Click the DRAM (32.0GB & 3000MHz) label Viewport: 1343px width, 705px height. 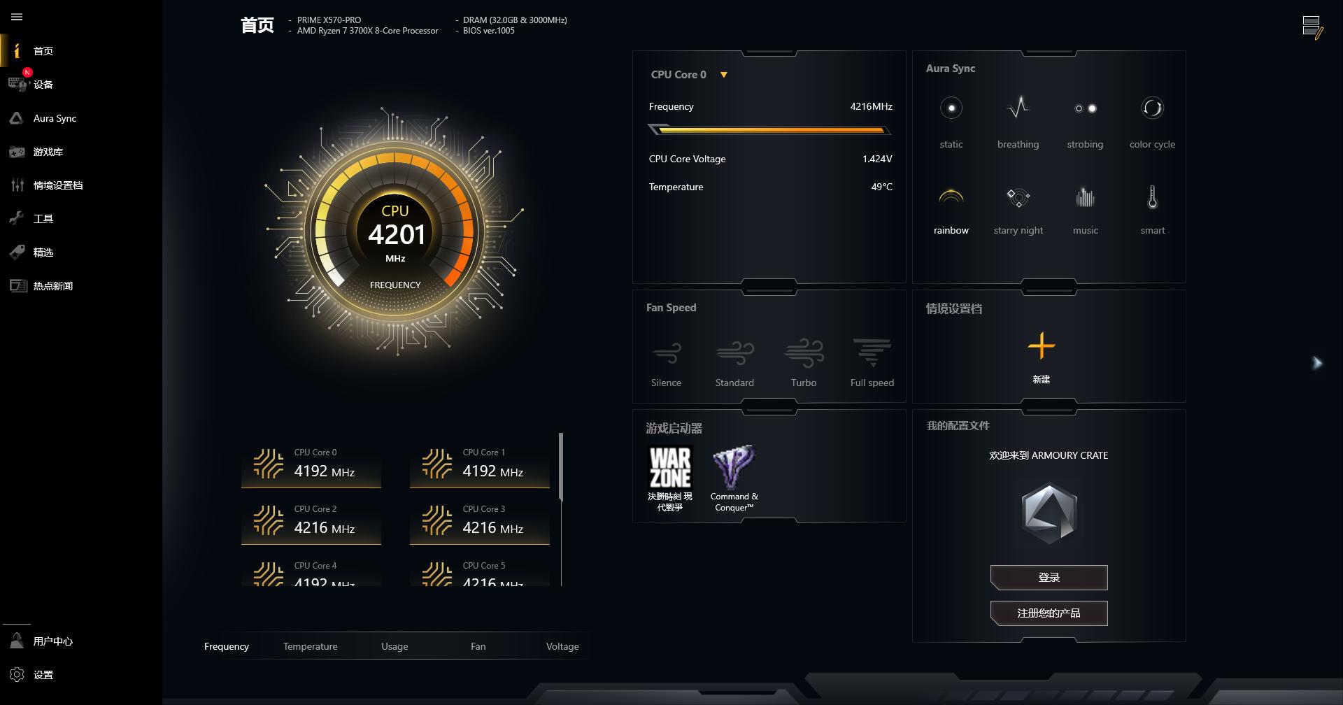tap(515, 20)
